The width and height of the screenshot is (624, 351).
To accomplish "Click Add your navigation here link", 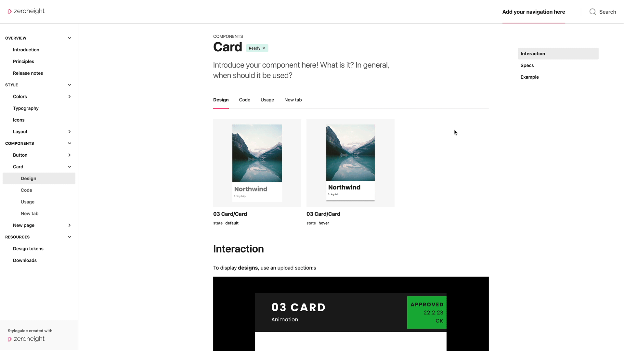I will coord(534,12).
